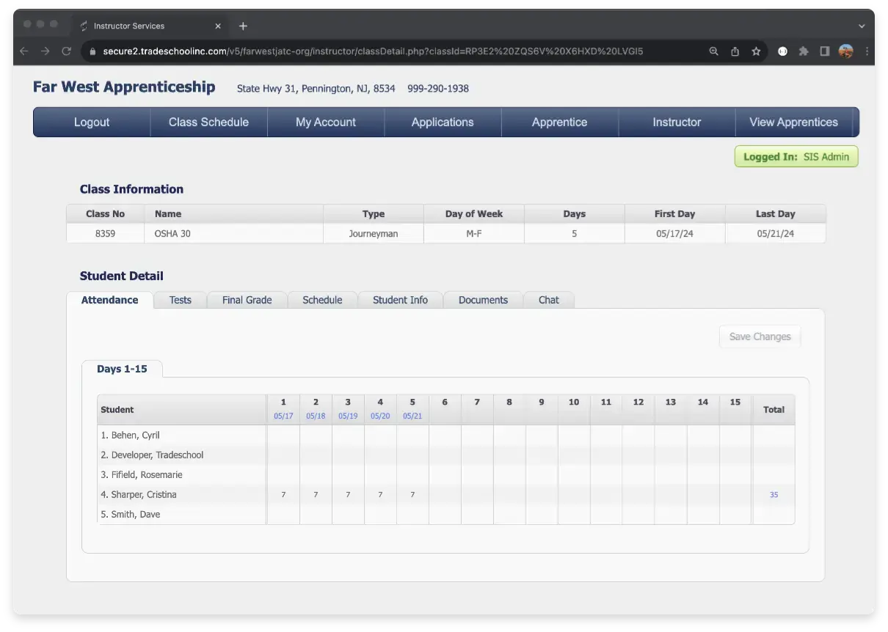This screenshot has height=632, width=888.
Task: Select Apprentice in the navigation menu
Action: (560, 122)
